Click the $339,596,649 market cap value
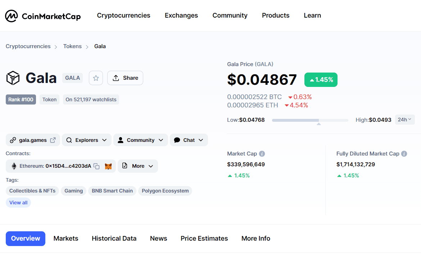The height and width of the screenshot is (255, 421). (246, 164)
